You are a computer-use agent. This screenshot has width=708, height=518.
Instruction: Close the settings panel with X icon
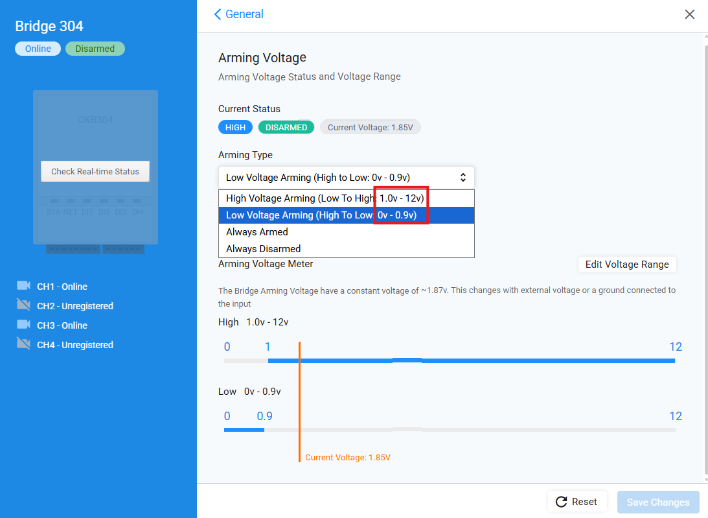690,14
